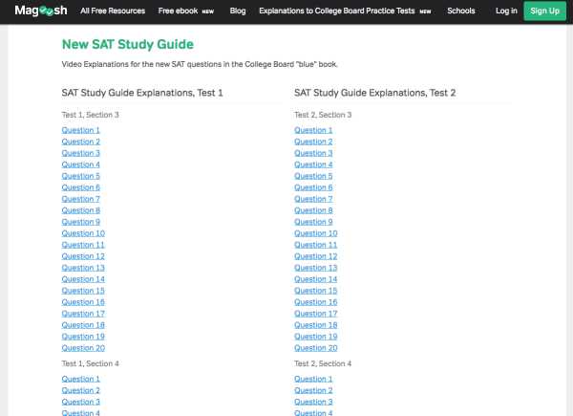
Task: Click the green Sign Up button
Action: click(x=545, y=11)
